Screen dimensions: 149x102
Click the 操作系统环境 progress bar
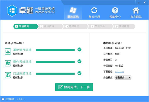(x=55, y=62)
